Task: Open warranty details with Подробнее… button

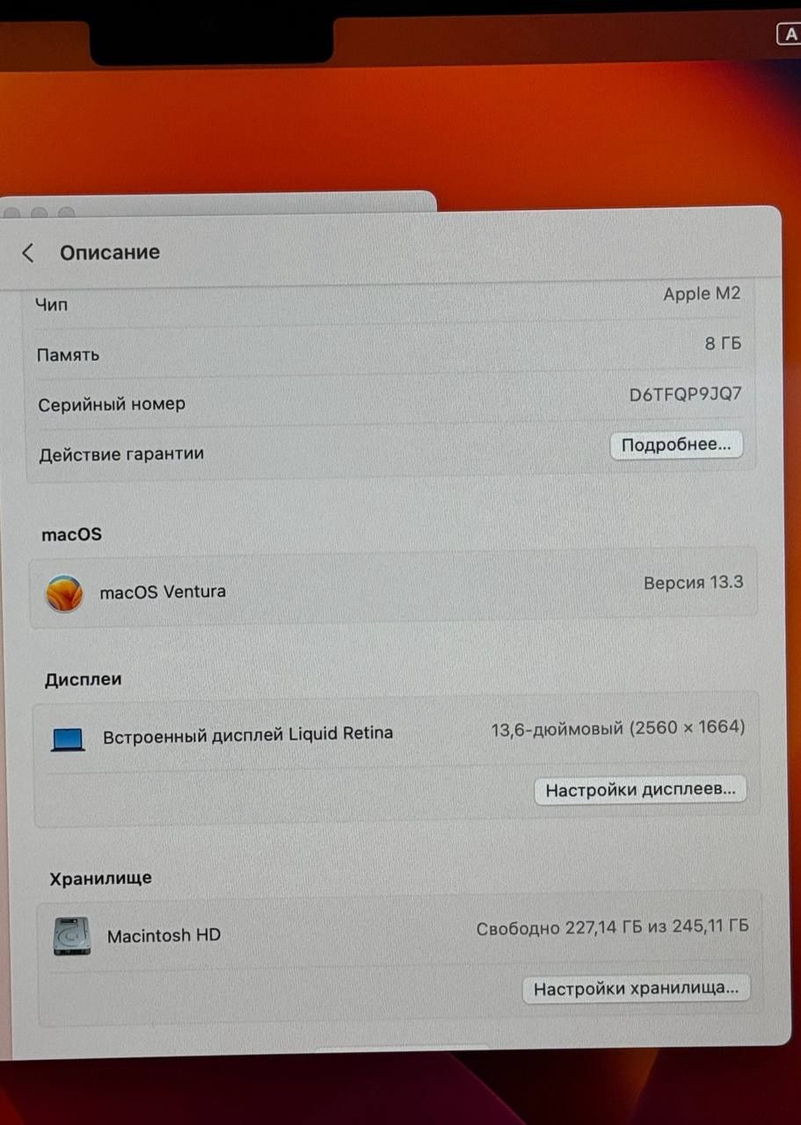Action: (x=676, y=445)
